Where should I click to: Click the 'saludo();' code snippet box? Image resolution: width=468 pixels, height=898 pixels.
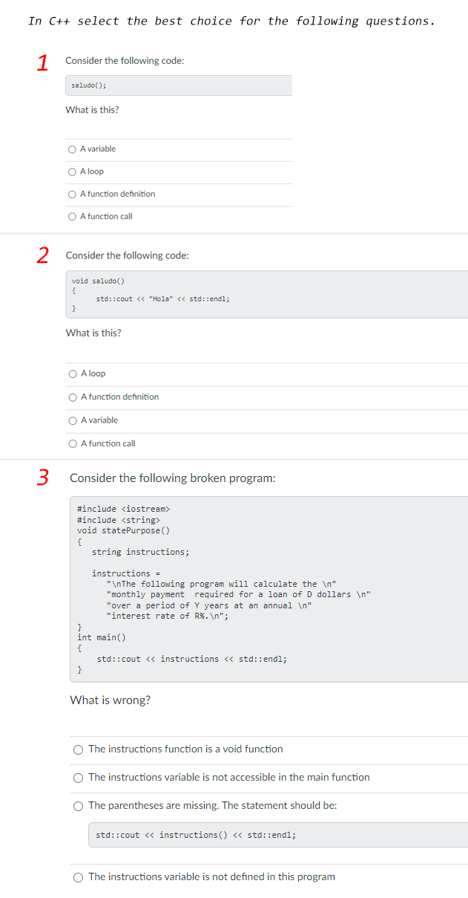[x=178, y=85]
